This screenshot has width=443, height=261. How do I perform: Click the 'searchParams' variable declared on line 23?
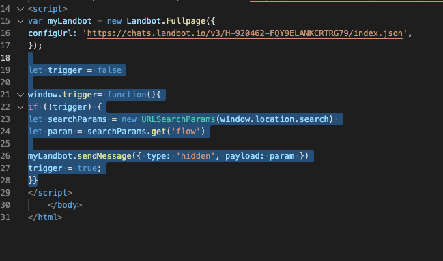pos(77,119)
